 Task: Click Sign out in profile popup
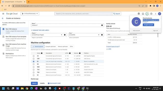[155, 31]
